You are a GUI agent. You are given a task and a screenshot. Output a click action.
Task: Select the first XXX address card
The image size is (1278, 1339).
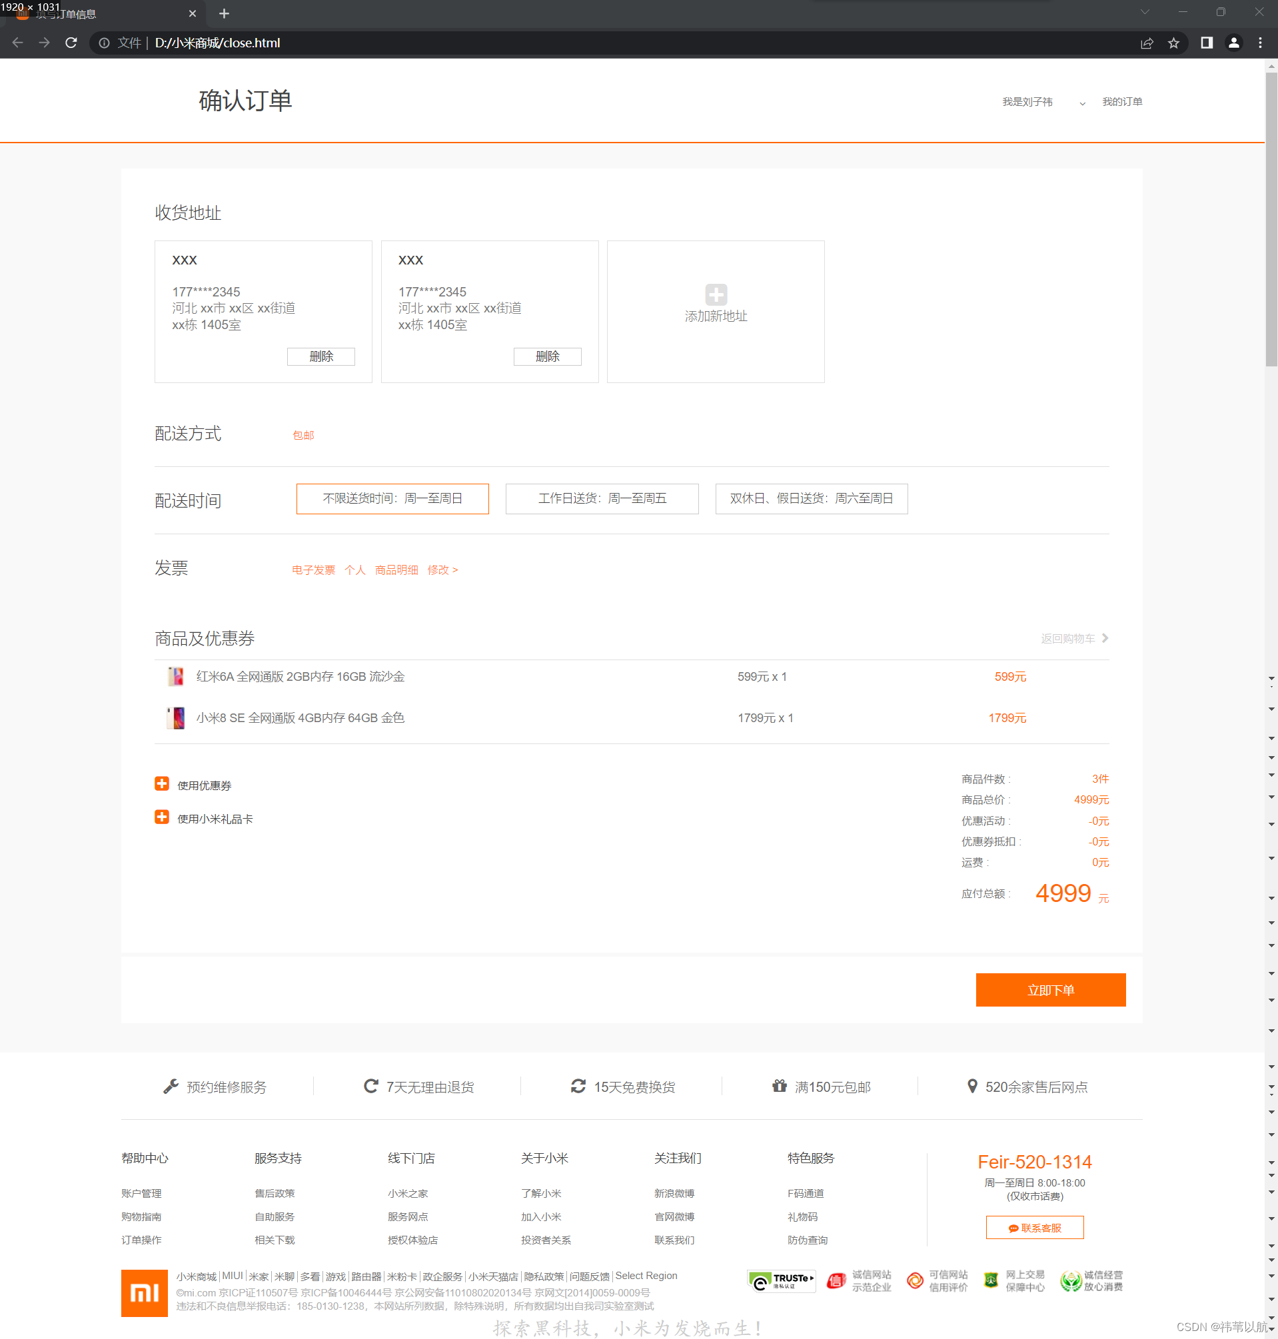coord(263,311)
